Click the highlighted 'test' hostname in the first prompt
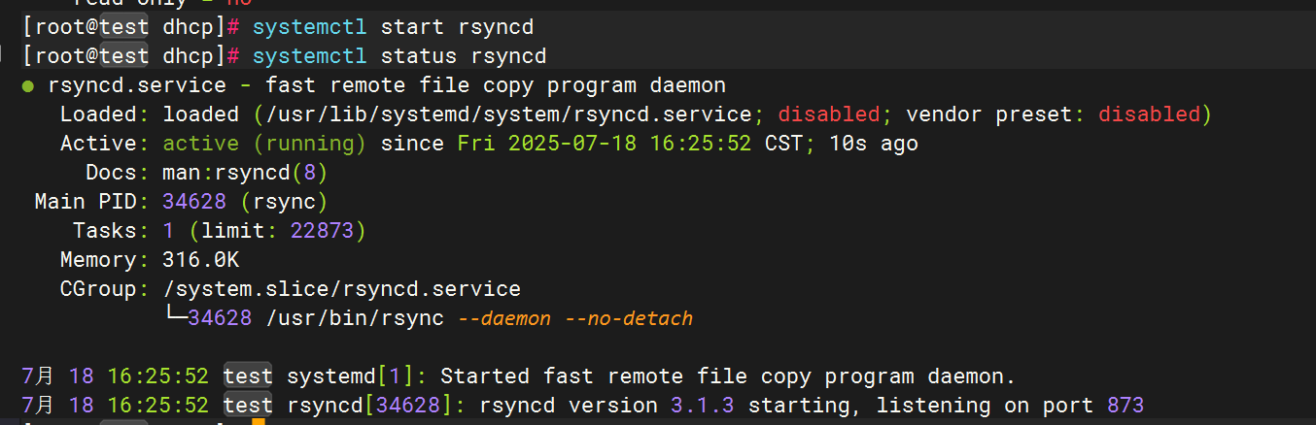Screen dimensions: 1316x425 tap(123, 27)
